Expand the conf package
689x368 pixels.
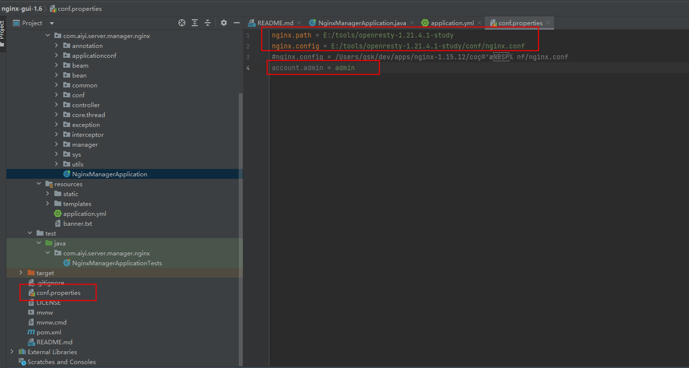[x=57, y=95]
